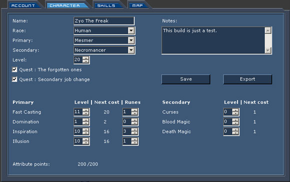The width and height of the screenshot is (290, 182).
Task: Click Notes scrollbar up arrow
Action: (x=268, y=30)
